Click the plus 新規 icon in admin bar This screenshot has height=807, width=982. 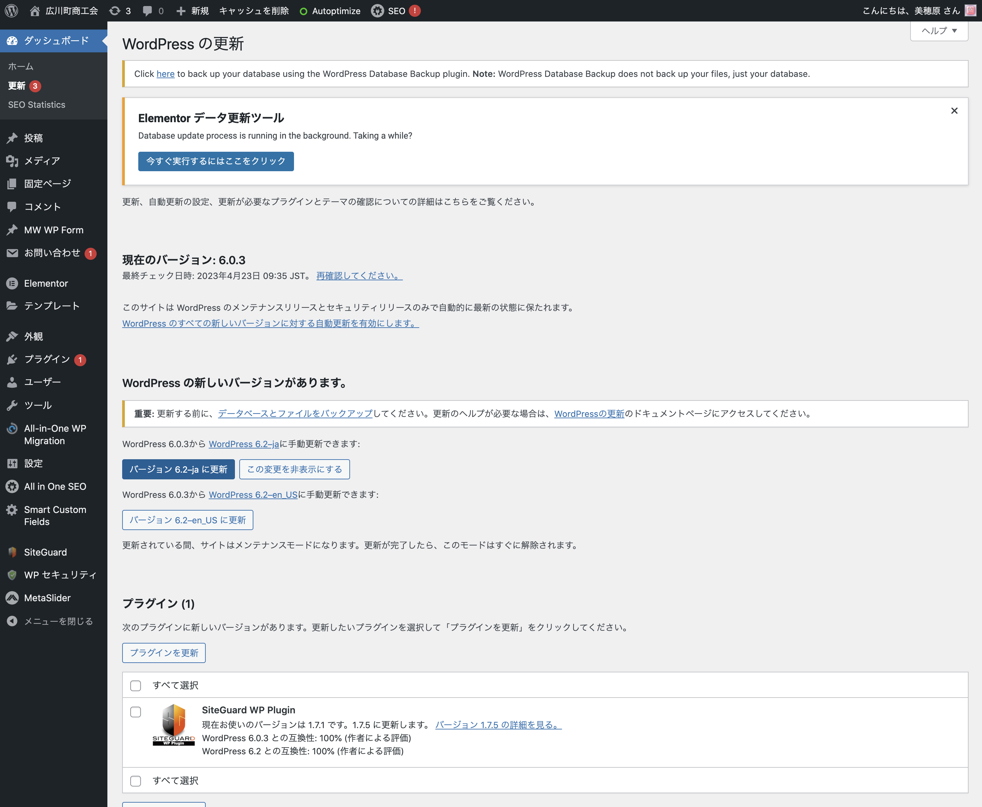181,11
